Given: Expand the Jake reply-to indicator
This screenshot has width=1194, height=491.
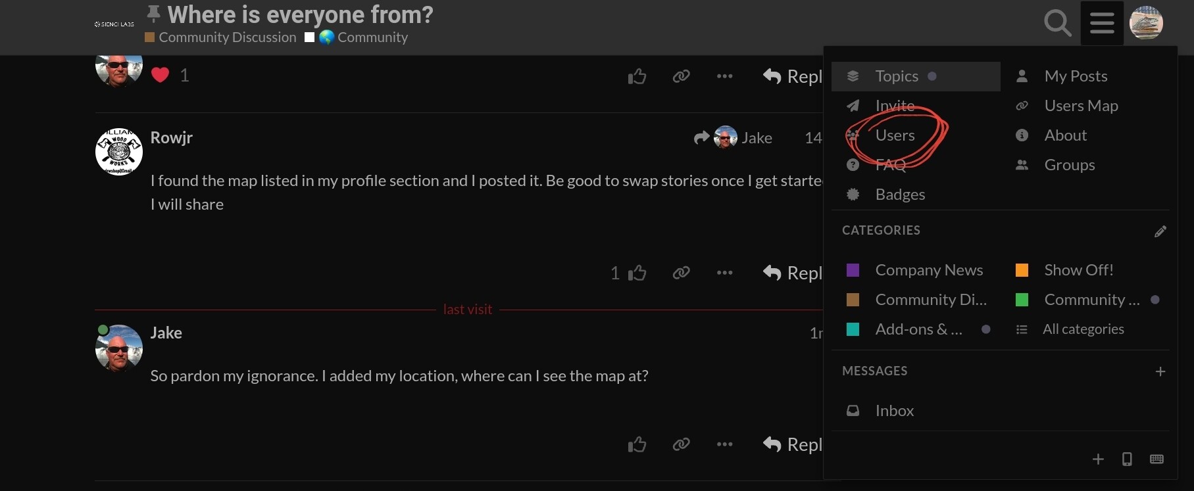Looking at the screenshot, I should click(733, 137).
